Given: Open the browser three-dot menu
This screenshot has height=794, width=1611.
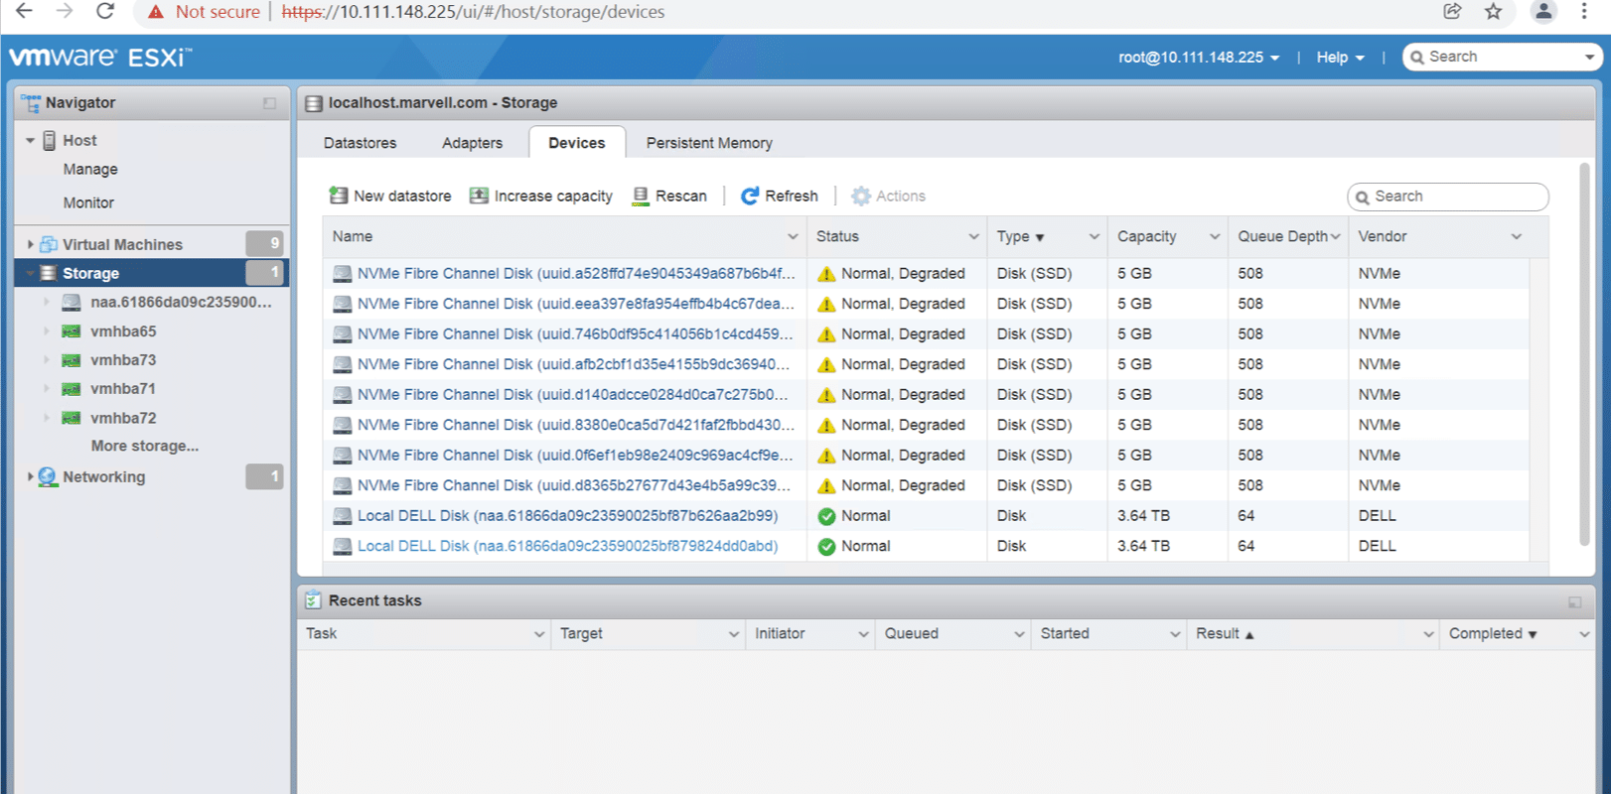Looking at the screenshot, I should 1584,12.
